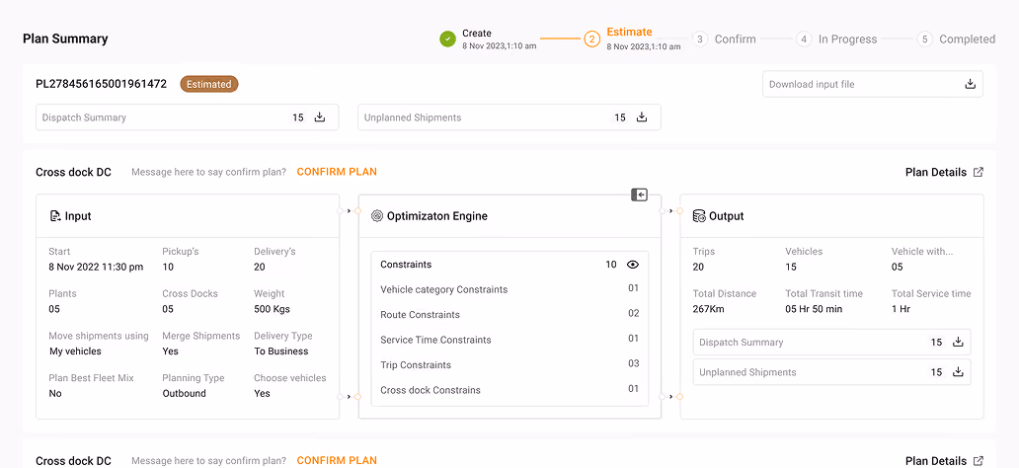Image resolution: width=1019 pixels, height=468 pixels.
Task: Click Total Service time value 1 Hr
Action: click(901, 309)
